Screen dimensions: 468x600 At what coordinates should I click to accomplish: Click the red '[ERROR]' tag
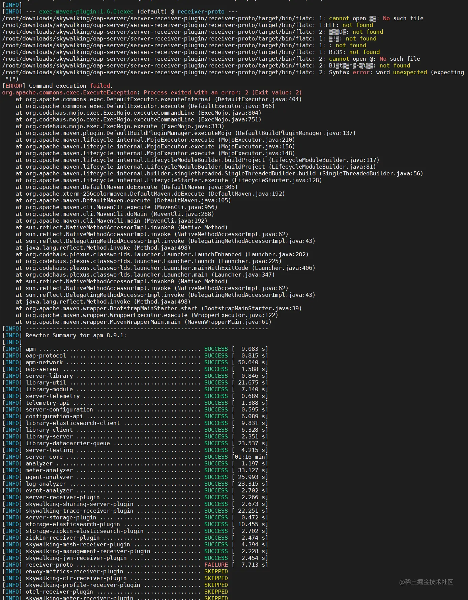14,86
